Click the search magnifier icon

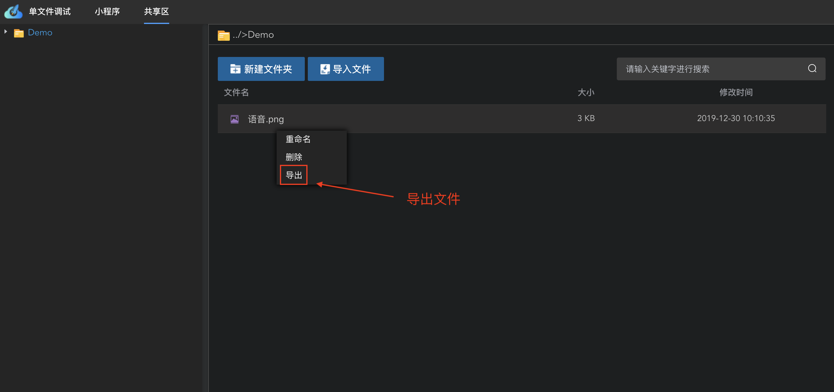tap(812, 69)
